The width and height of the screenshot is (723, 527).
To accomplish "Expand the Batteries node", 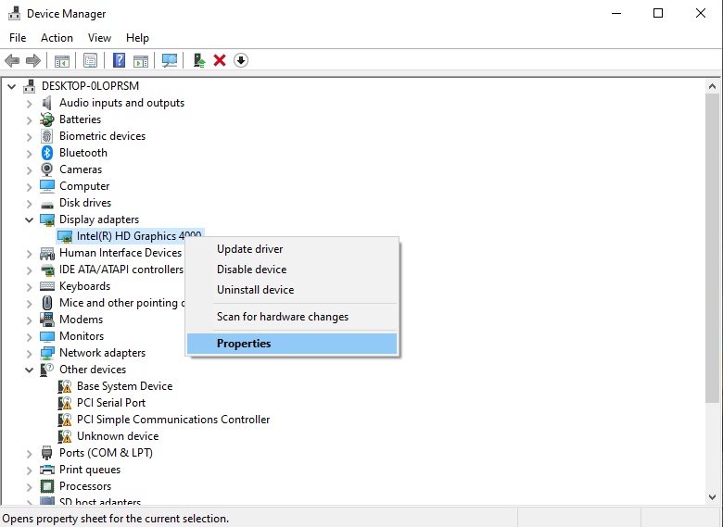I will coord(29,120).
